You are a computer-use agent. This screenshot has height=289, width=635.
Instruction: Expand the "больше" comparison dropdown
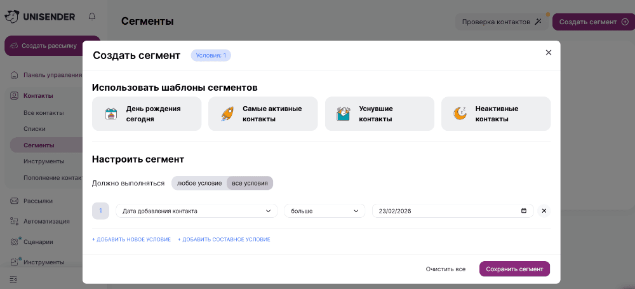324,211
